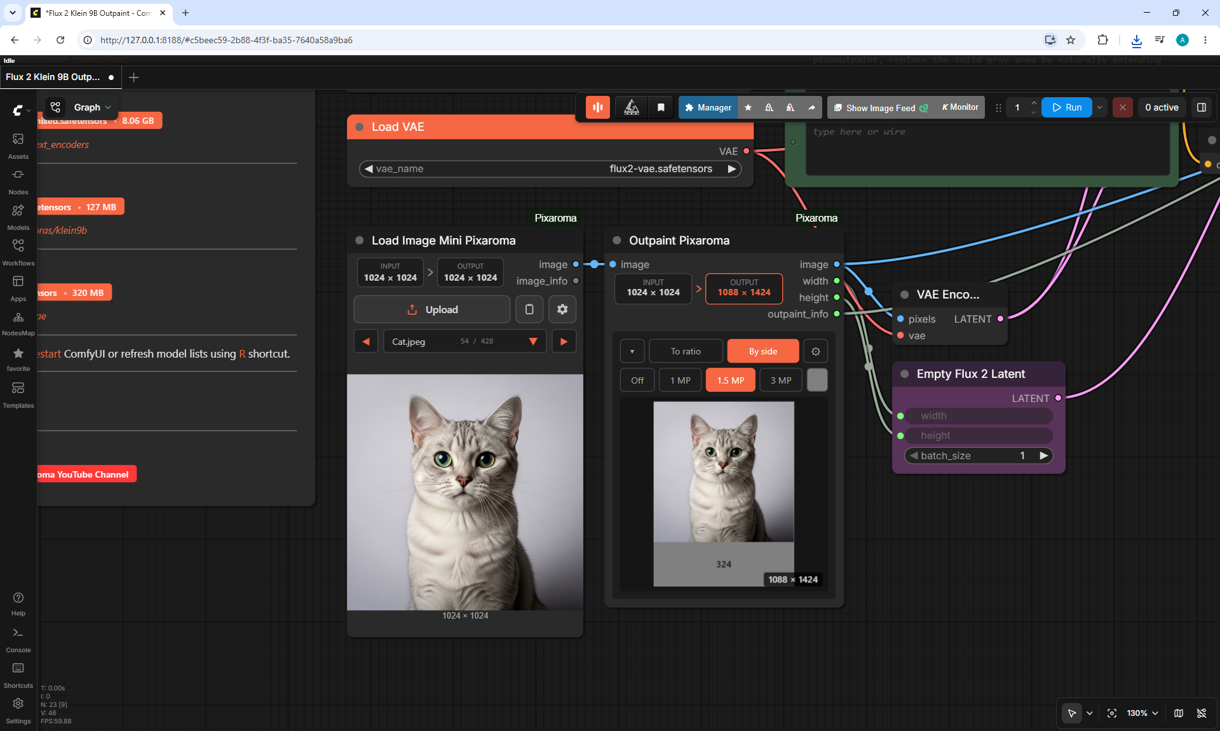The height and width of the screenshot is (731, 1220).
Task: Open the 130% zoom level dropdown
Action: coord(1142,713)
